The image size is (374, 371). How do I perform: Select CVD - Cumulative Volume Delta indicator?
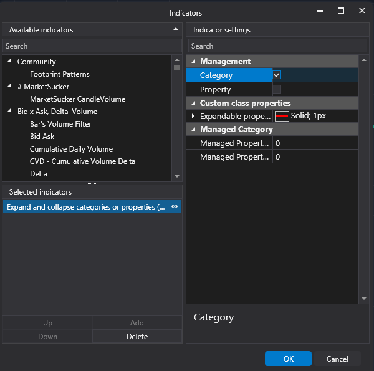(82, 161)
